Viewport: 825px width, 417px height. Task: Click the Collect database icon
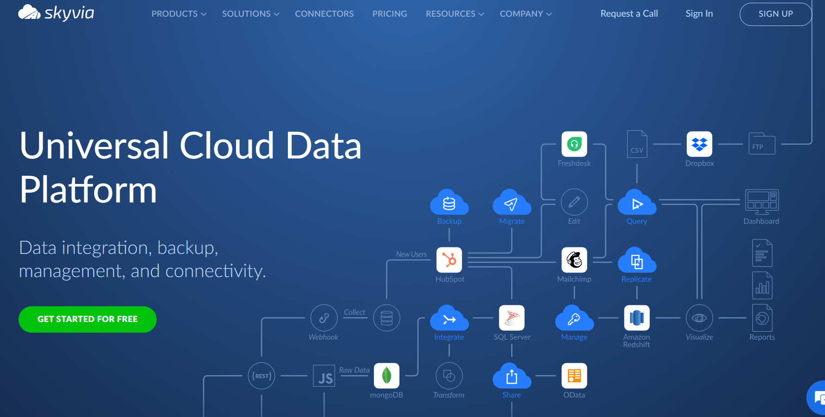(387, 318)
